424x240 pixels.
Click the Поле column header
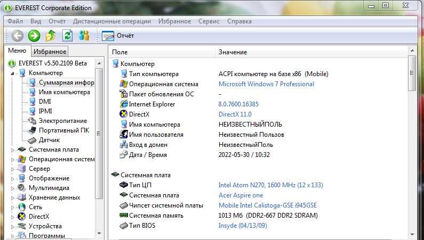click(119, 52)
